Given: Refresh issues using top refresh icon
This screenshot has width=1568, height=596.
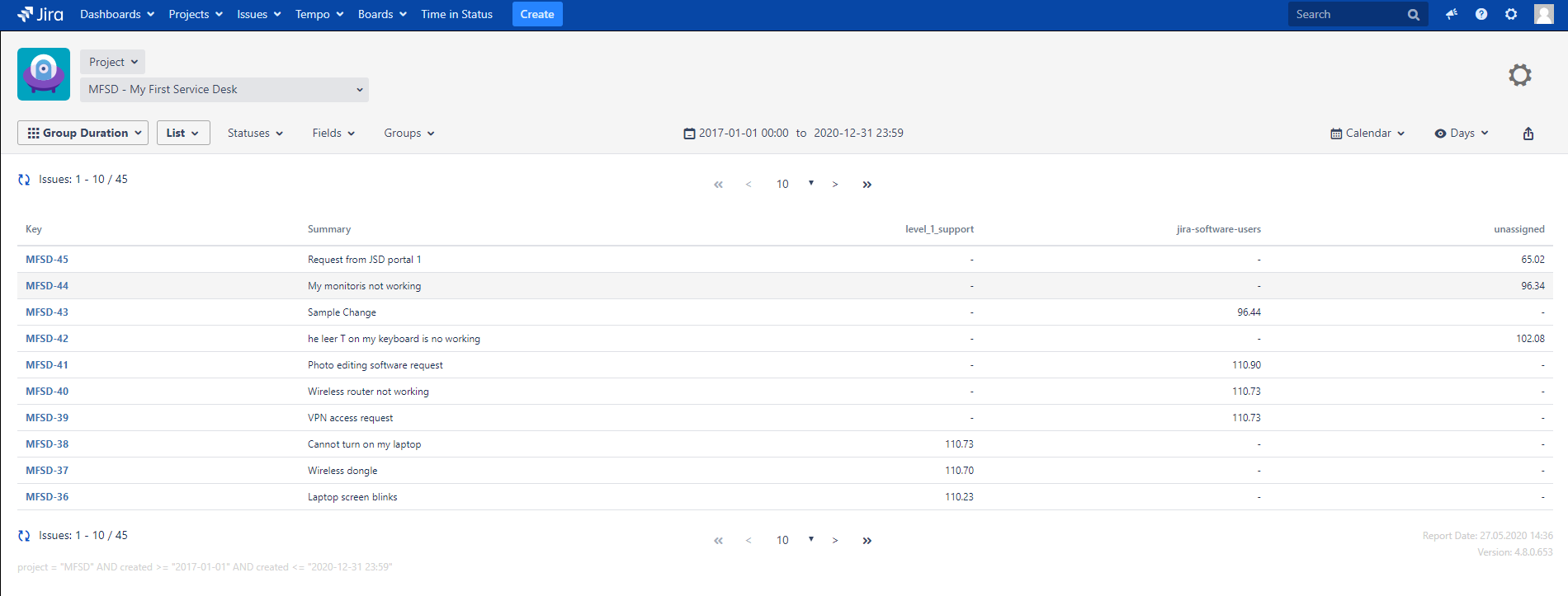Looking at the screenshot, I should pos(24,180).
